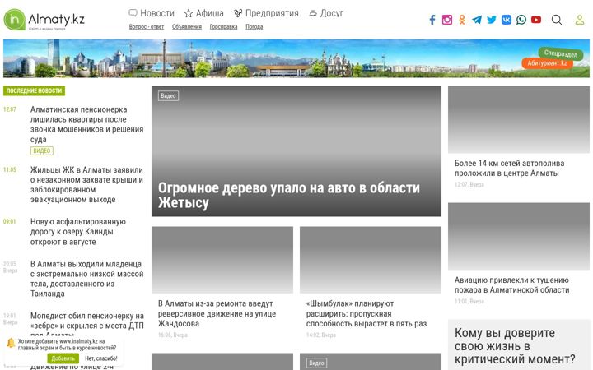The image size is (593, 370).
Task: Open the WhatsApp icon
Action: (x=521, y=20)
